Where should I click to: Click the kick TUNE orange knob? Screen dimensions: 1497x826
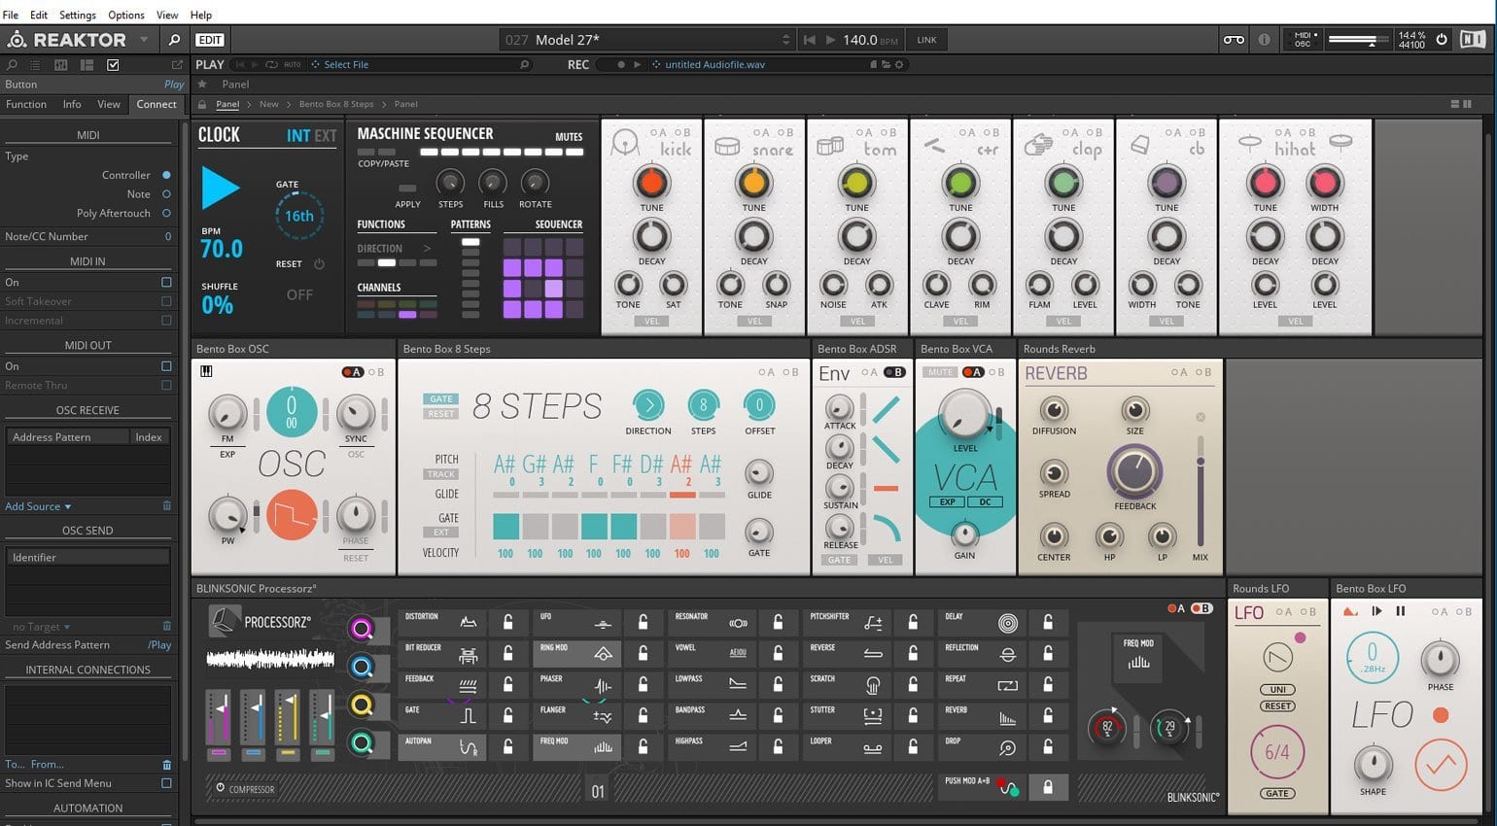pyautogui.click(x=651, y=182)
